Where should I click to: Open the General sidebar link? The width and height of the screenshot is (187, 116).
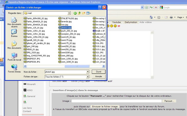31,96
